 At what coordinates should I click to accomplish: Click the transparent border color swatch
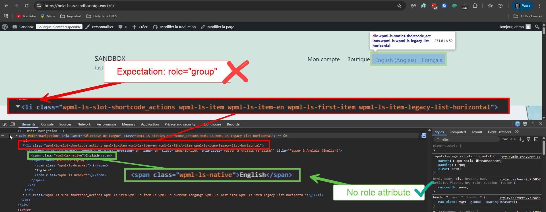pyautogui.click(x=477, y=161)
